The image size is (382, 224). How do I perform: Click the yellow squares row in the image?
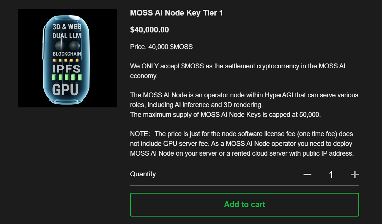tap(66, 61)
